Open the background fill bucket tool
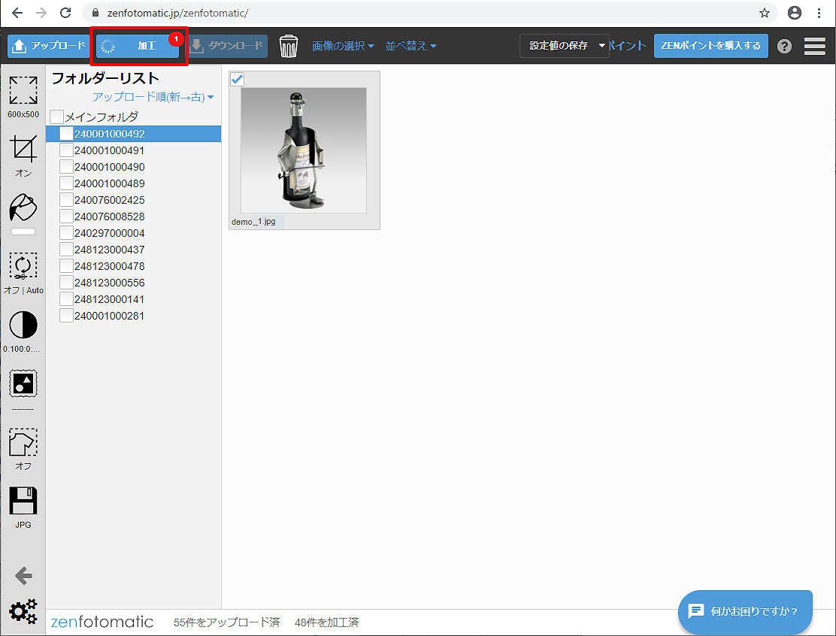This screenshot has height=636, width=836. point(23,207)
